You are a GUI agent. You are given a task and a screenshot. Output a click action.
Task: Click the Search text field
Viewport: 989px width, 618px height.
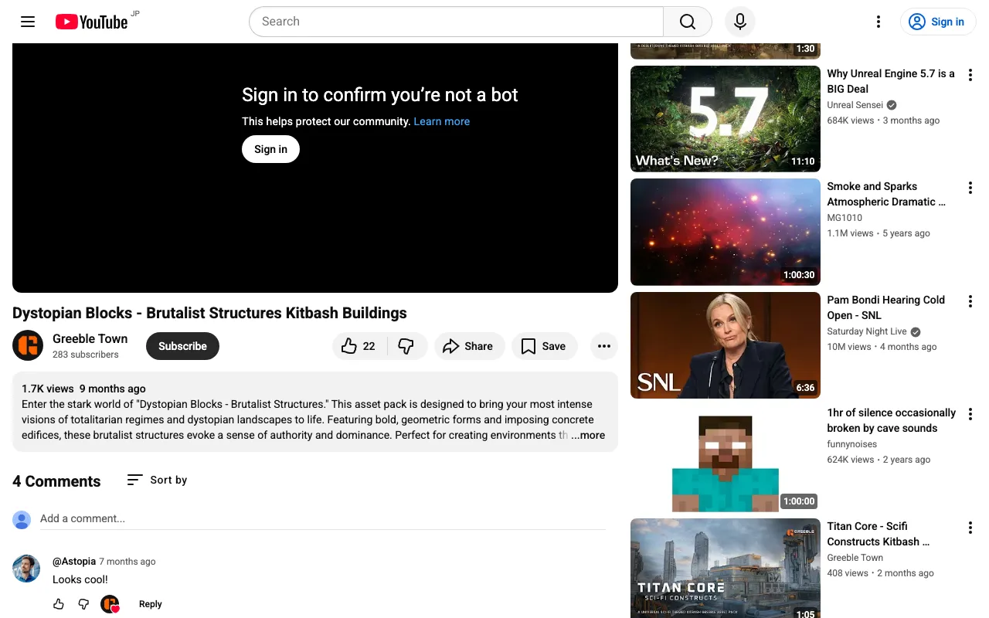456,22
